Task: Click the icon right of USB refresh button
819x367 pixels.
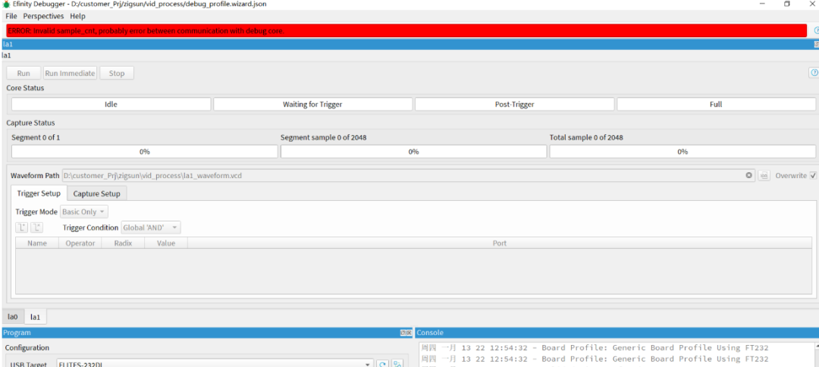Action: tap(397, 364)
